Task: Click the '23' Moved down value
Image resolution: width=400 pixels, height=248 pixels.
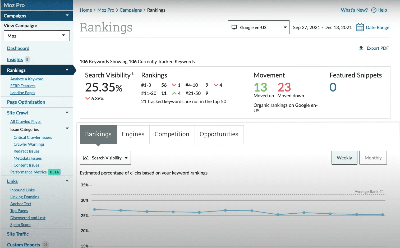Action: [x=284, y=87]
